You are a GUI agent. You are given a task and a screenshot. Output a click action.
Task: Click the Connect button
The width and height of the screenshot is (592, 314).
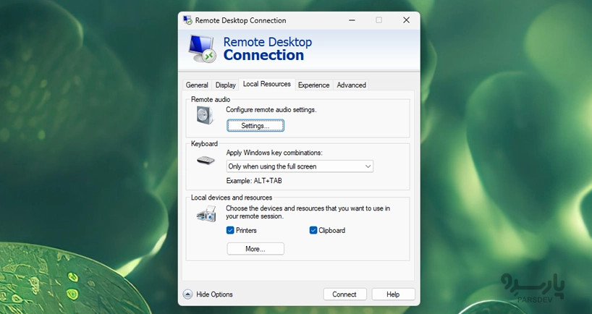344,294
